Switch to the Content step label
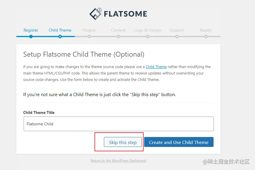 coord(118,30)
